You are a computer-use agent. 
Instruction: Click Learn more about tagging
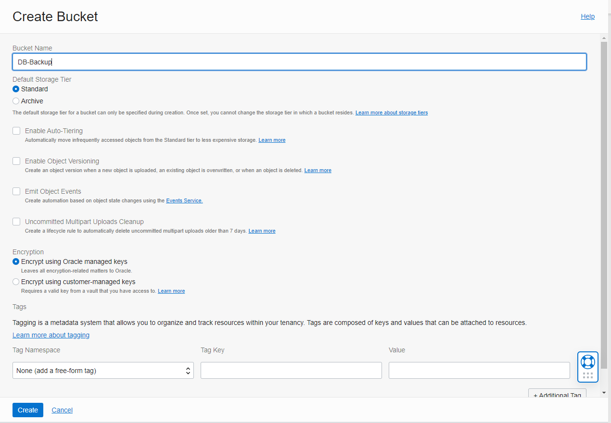point(51,335)
